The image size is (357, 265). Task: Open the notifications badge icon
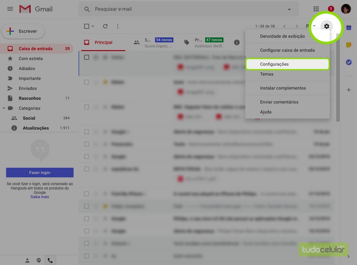coord(331,9)
